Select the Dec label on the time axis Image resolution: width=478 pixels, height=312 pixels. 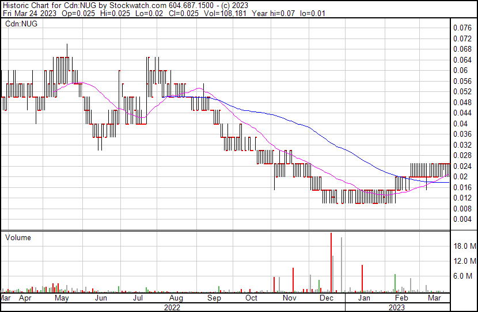click(x=327, y=299)
